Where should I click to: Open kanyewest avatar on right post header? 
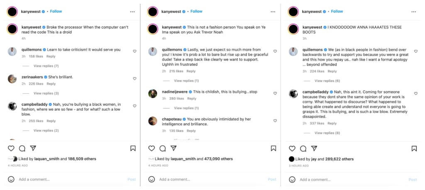(x=293, y=12)
